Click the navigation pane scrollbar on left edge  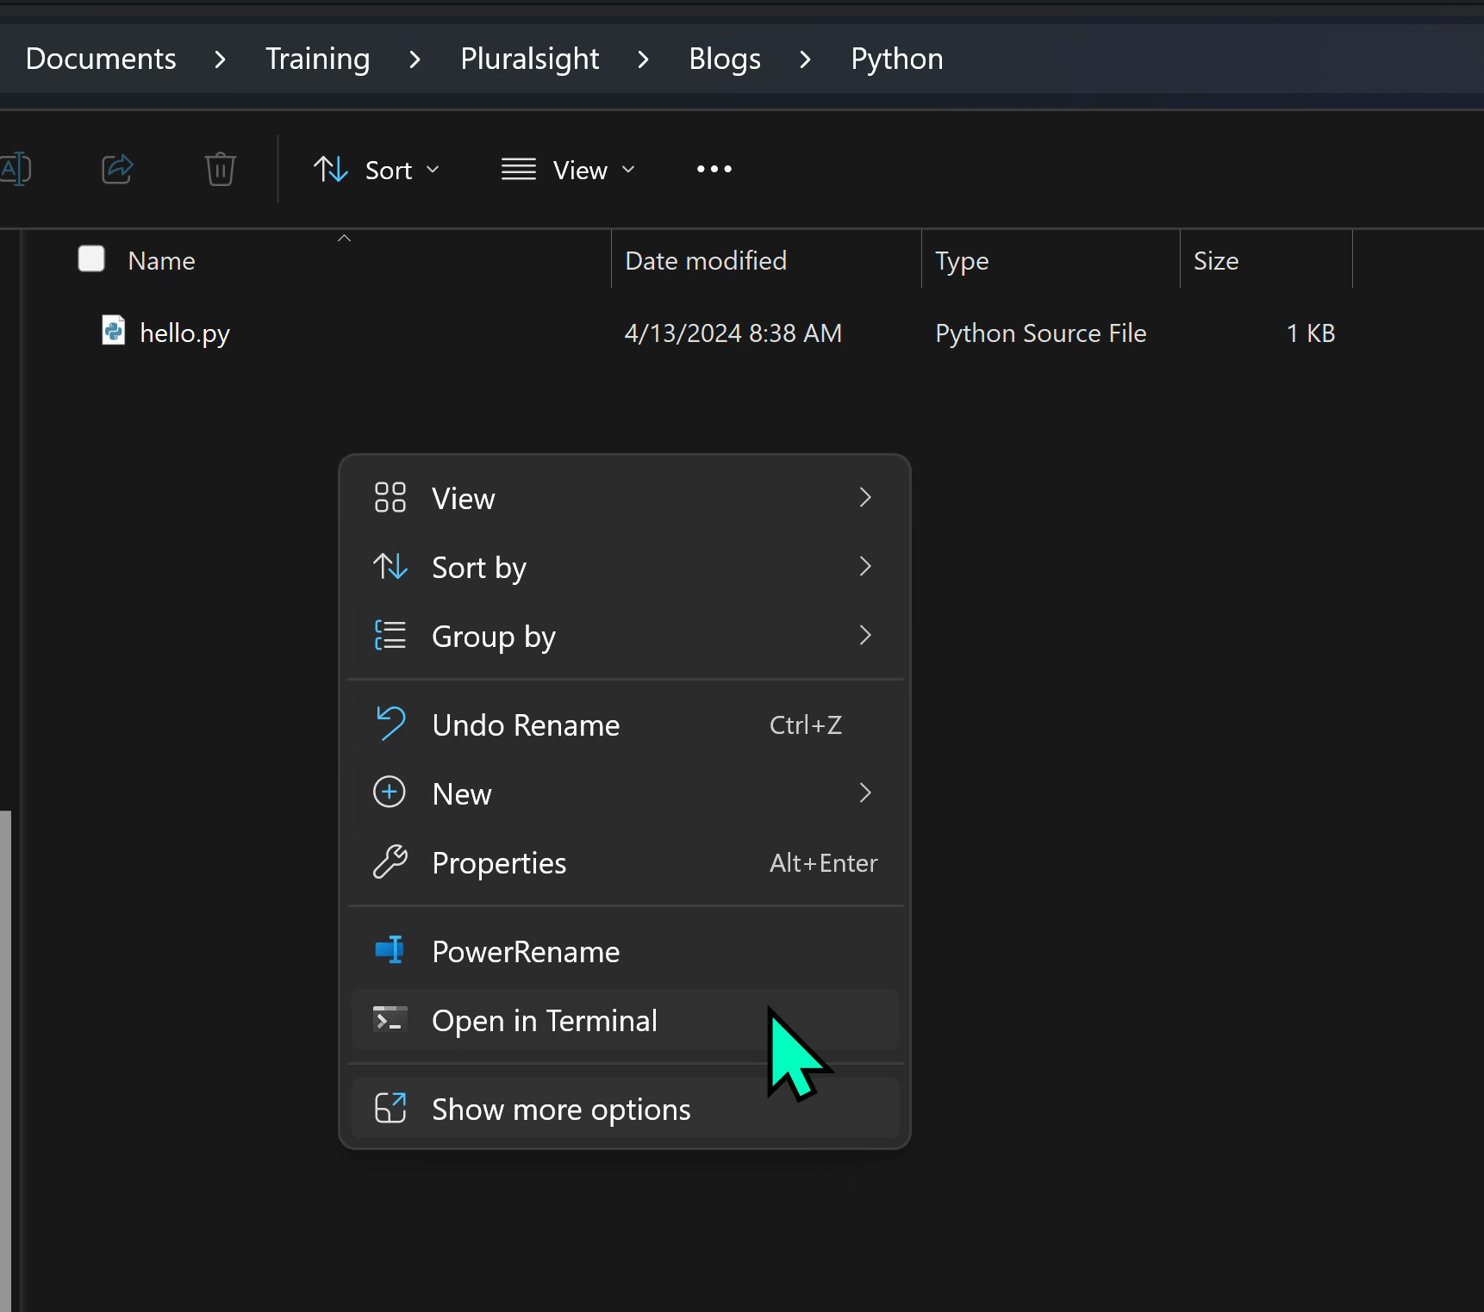tap(6, 1060)
